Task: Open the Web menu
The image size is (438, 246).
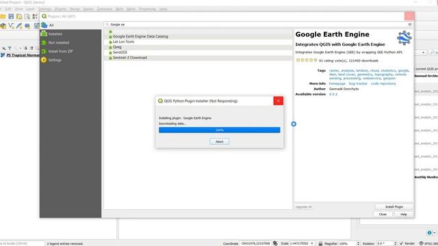Action: (x=119, y=9)
